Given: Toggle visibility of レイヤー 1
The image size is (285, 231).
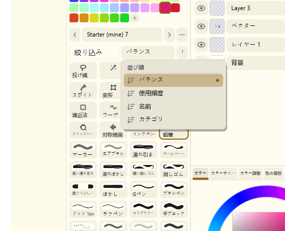Looking at the screenshot, I should pyautogui.click(x=201, y=45).
